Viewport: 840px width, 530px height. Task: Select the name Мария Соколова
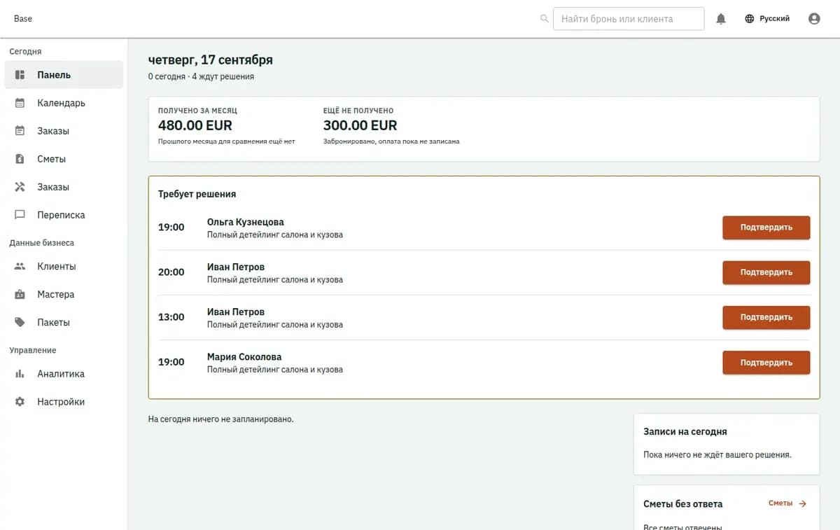point(244,357)
